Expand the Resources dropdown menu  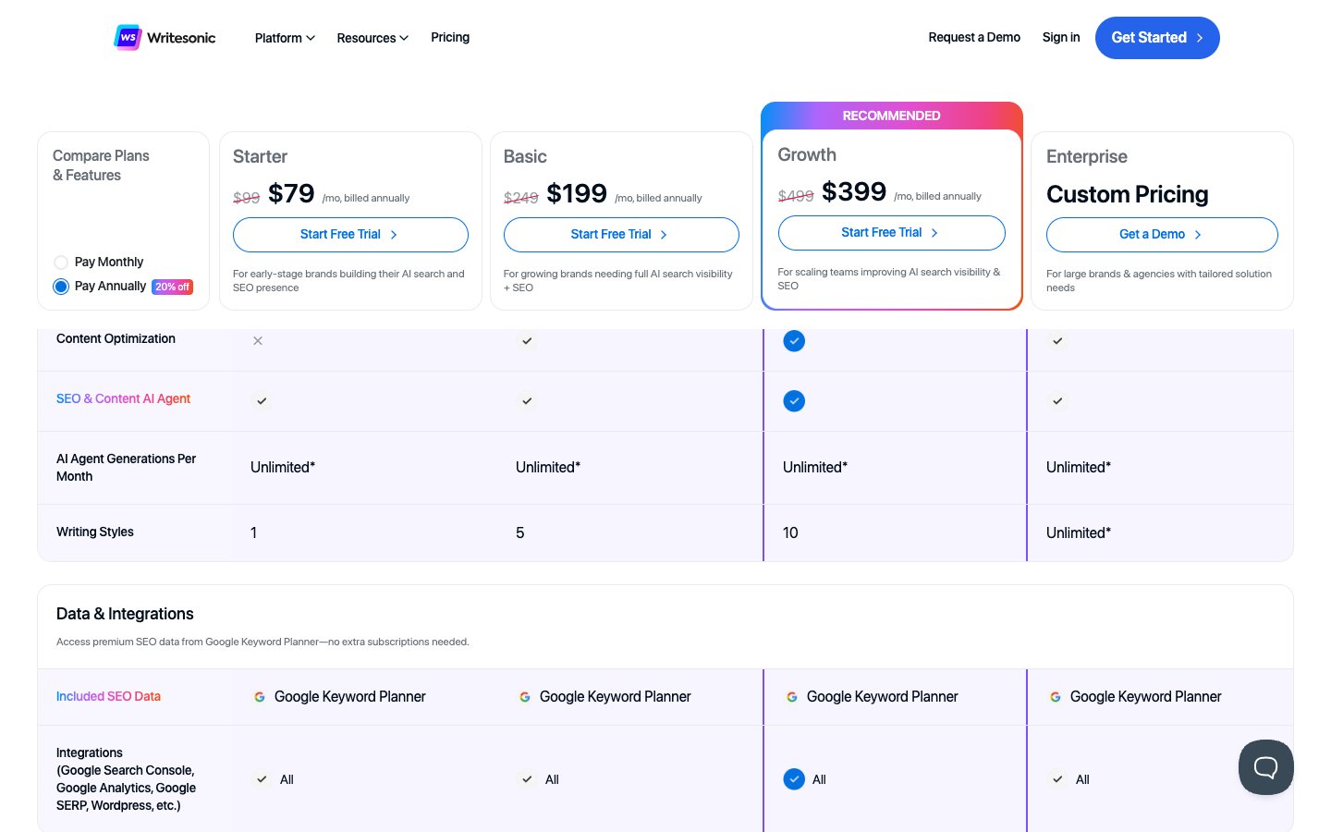(x=372, y=38)
